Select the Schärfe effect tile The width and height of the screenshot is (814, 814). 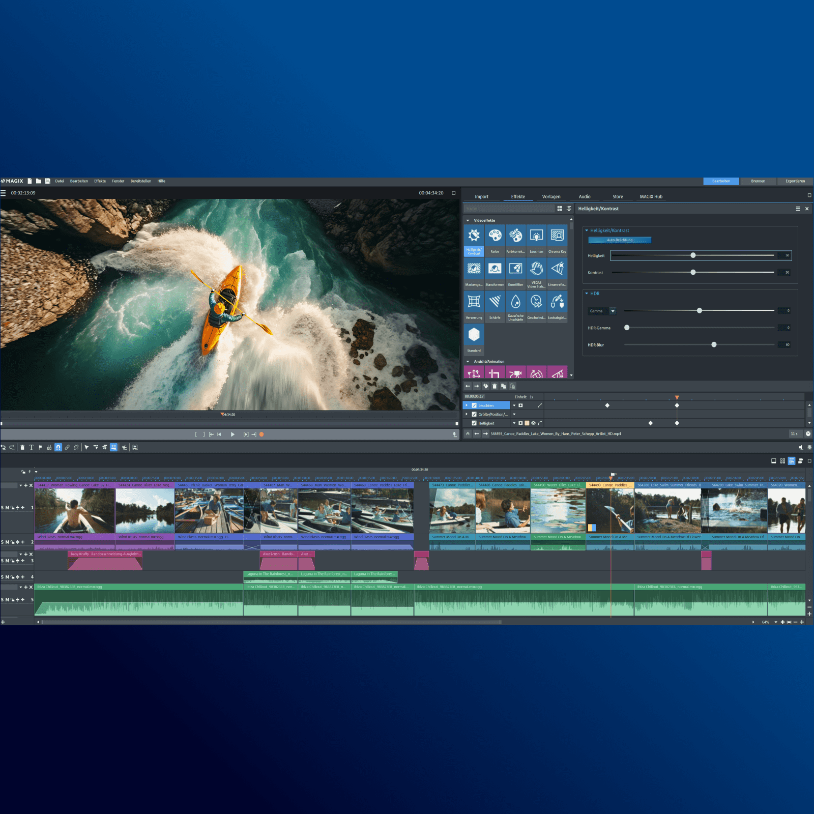point(495,307)
